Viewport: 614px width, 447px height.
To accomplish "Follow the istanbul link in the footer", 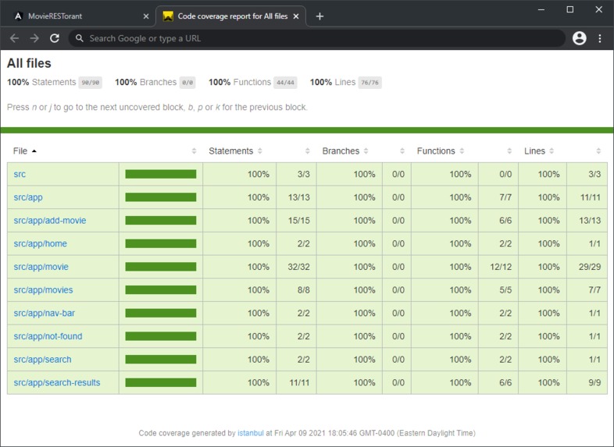I will click(x=251, y=433).
